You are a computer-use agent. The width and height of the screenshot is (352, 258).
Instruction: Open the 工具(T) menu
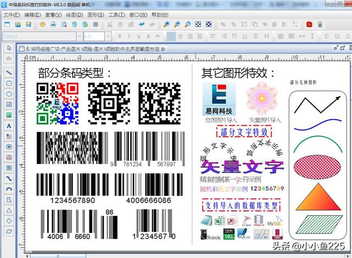117,14
